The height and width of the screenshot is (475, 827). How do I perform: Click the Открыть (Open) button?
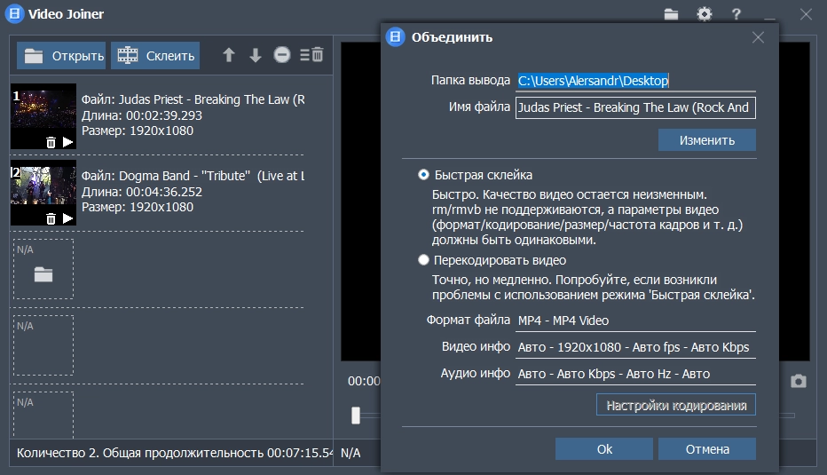click(x=61, y=55)
